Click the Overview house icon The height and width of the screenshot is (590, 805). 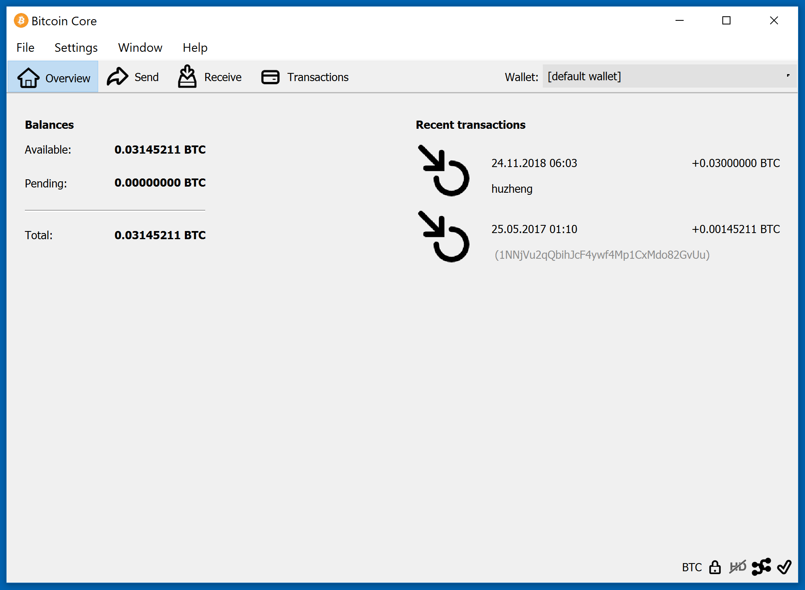click(28, 77)
